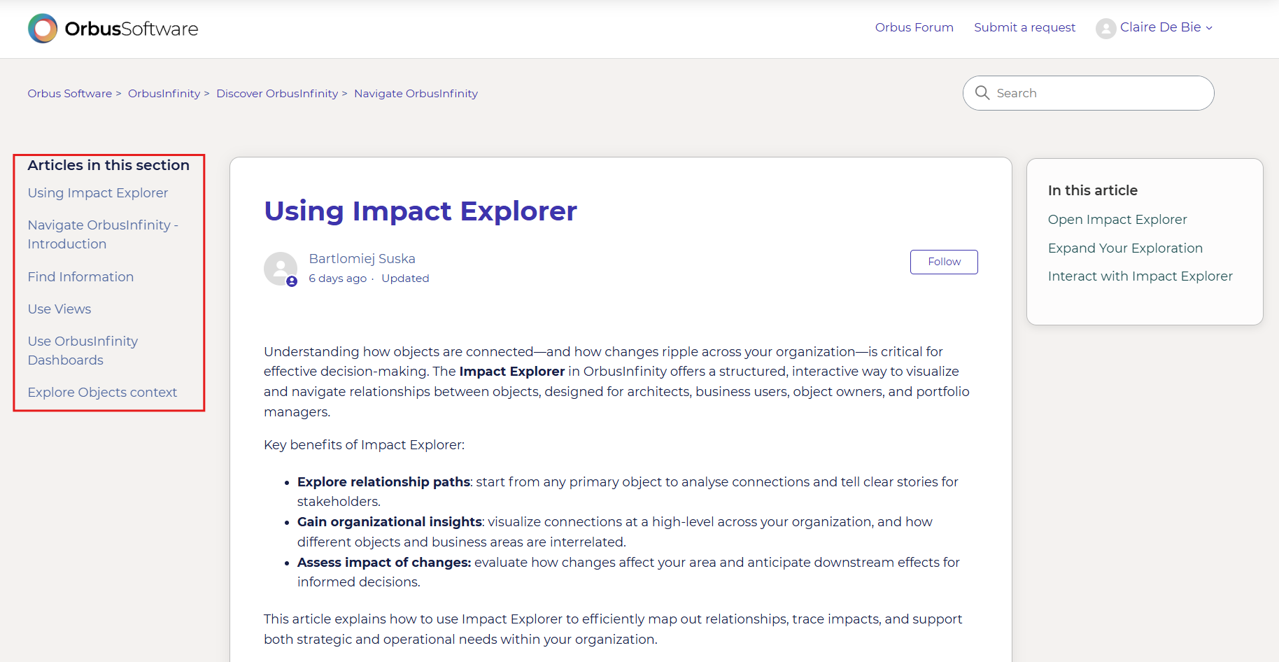The width and height of the screenshot is (1279, 662).
Task: Open Explore Objects context article
Action: 102,393
